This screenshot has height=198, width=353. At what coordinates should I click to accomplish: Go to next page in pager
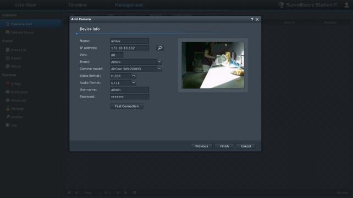(x=118, y=193)
